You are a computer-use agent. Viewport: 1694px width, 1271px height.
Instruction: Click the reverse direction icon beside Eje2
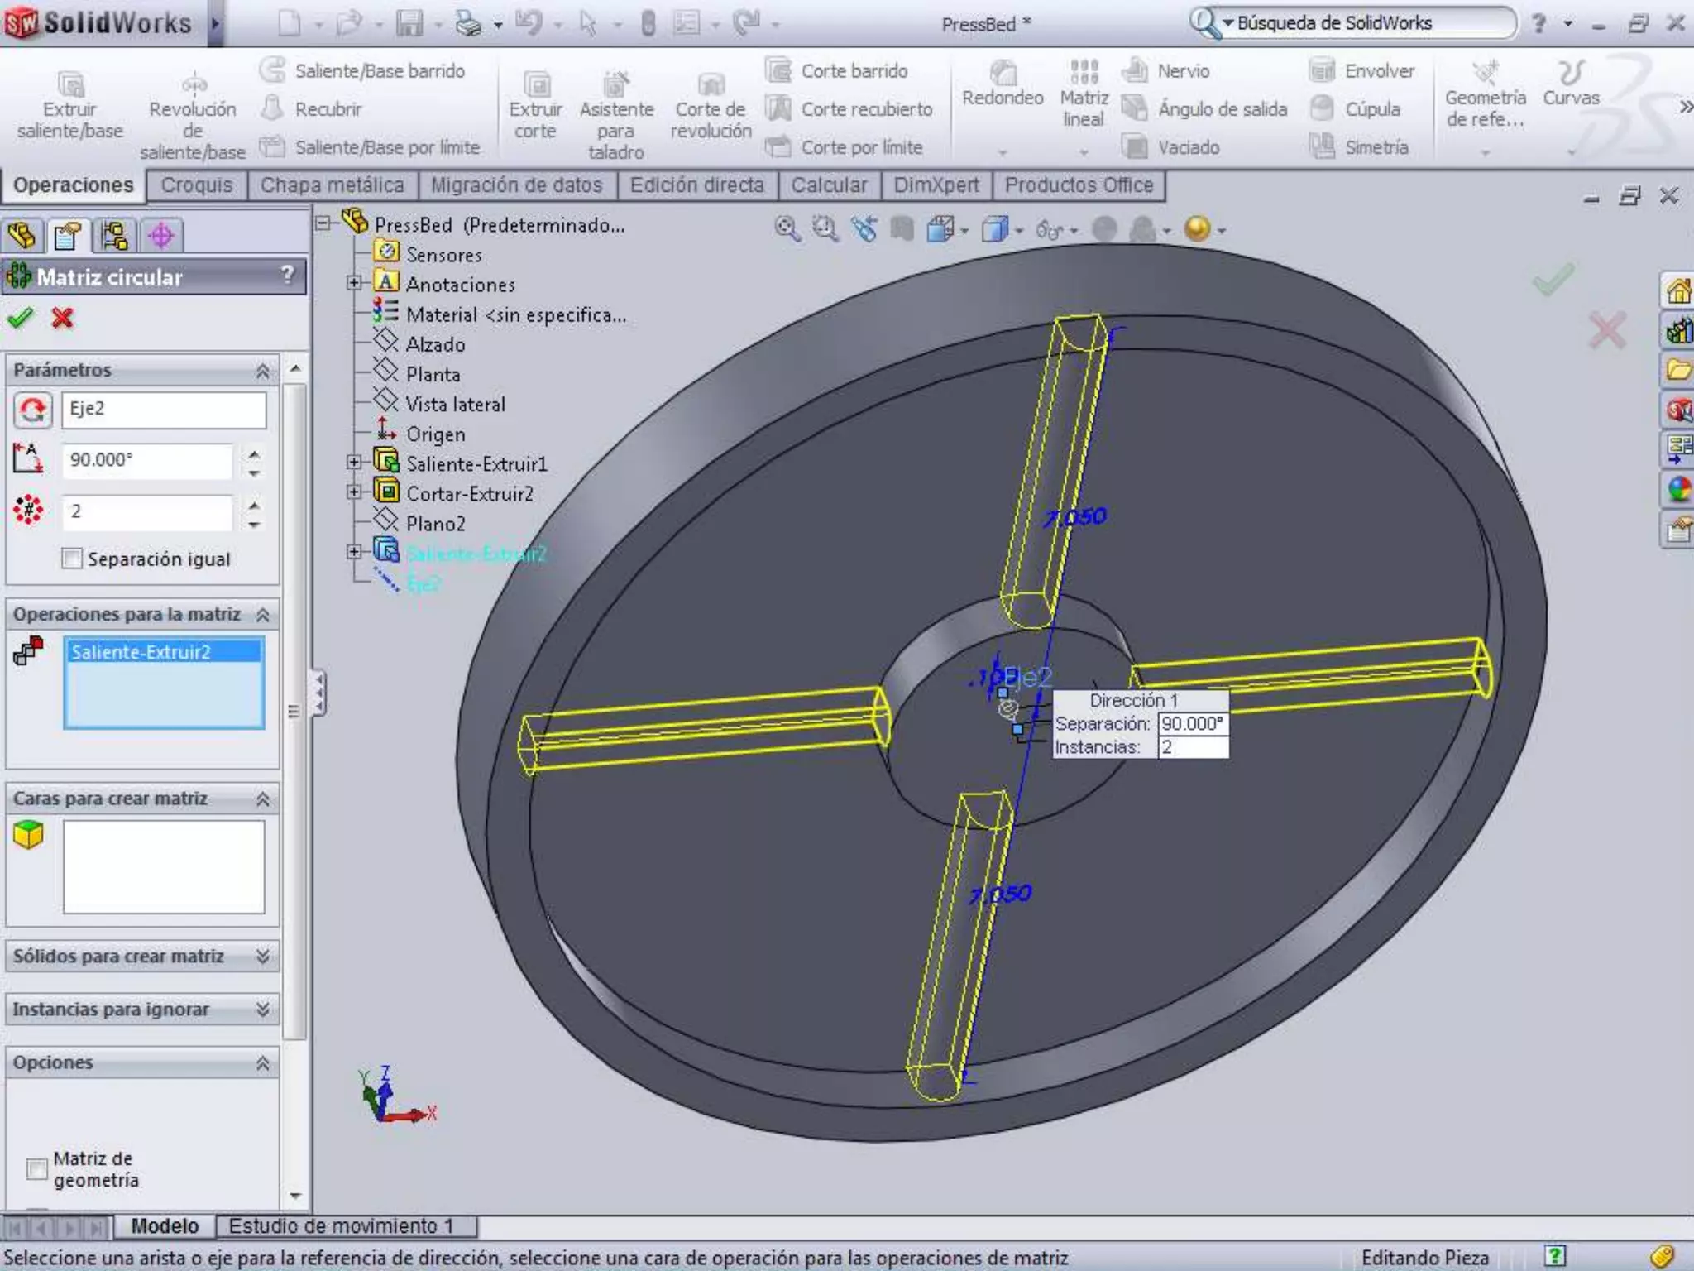click(x=32, y=410)
